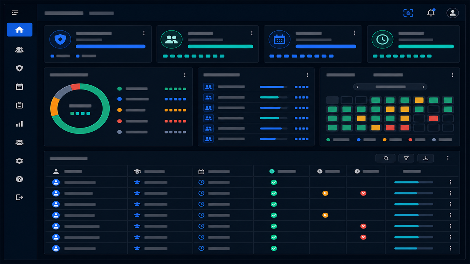Go to next month with right chevron
Viewport: 470px width, 264px height.
423,87
